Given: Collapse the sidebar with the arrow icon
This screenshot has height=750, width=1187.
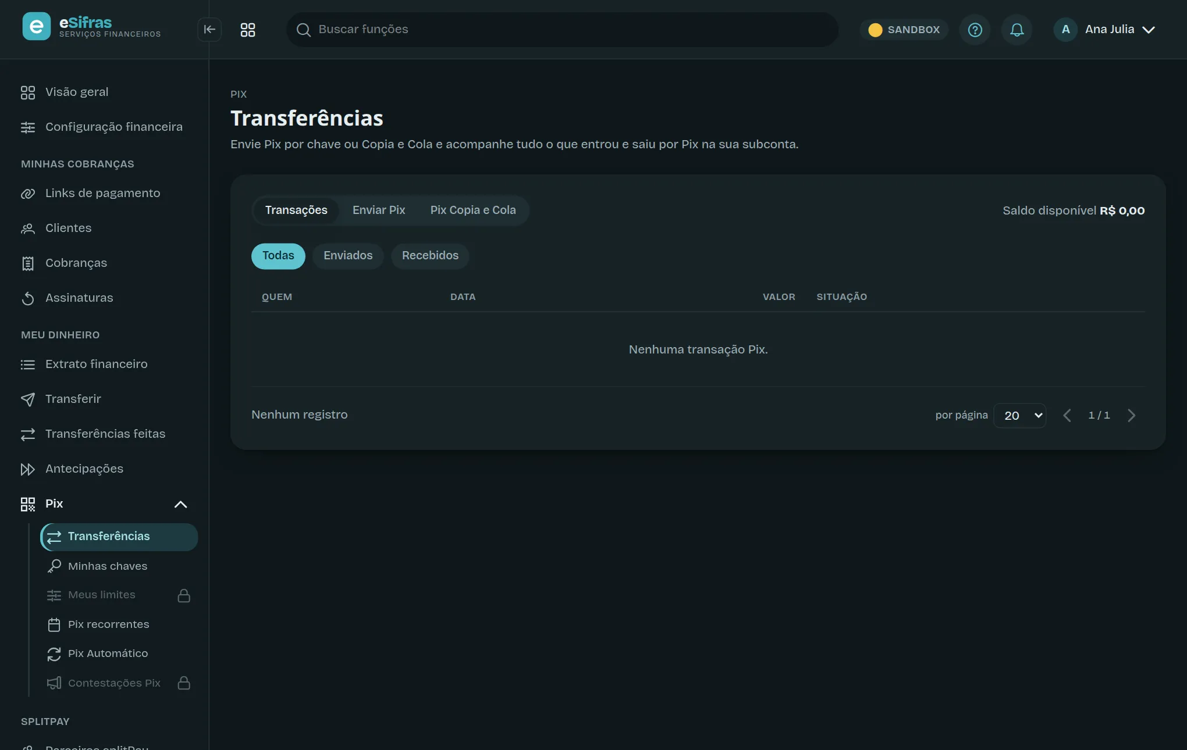Looking at the screenshot, I should click(x=209, y=30).
